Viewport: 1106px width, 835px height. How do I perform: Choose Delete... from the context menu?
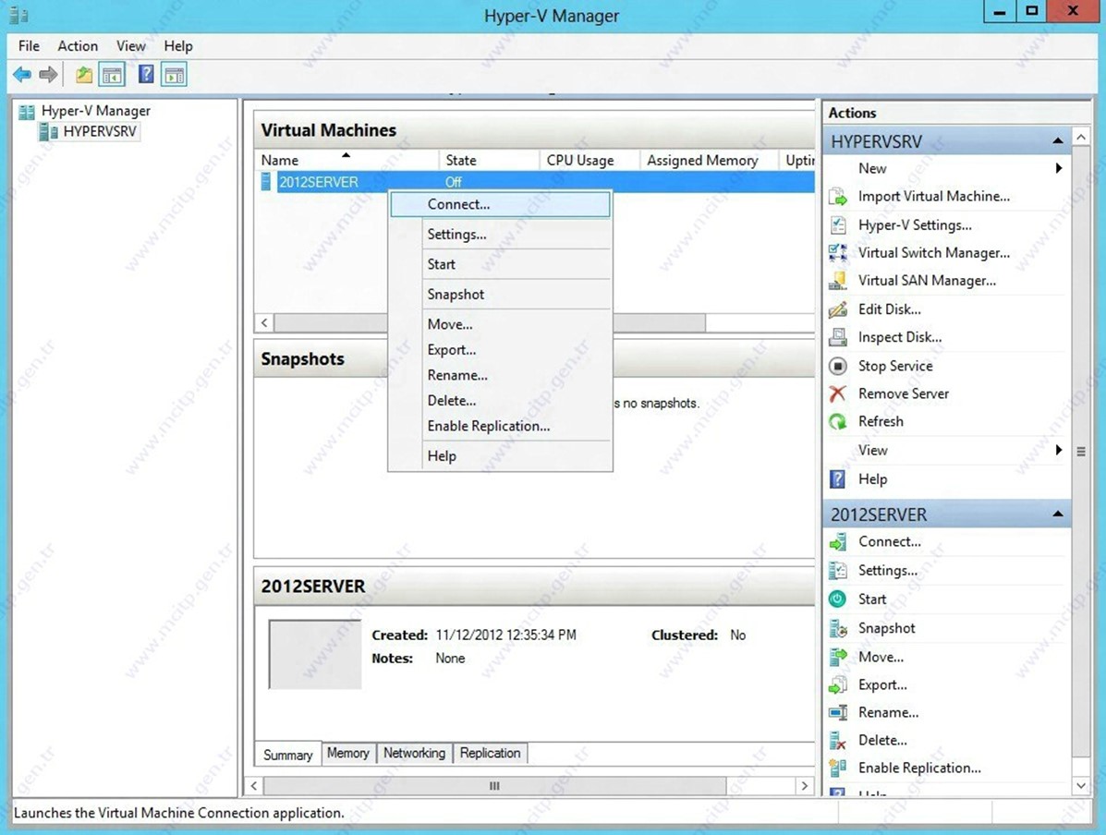[500, 401]
